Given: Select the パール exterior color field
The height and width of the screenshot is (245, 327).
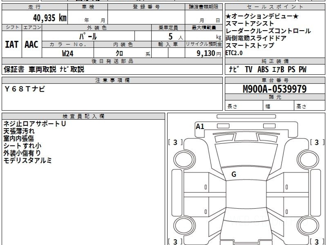Looking at the screenshot, I should [x=88, y=36].
